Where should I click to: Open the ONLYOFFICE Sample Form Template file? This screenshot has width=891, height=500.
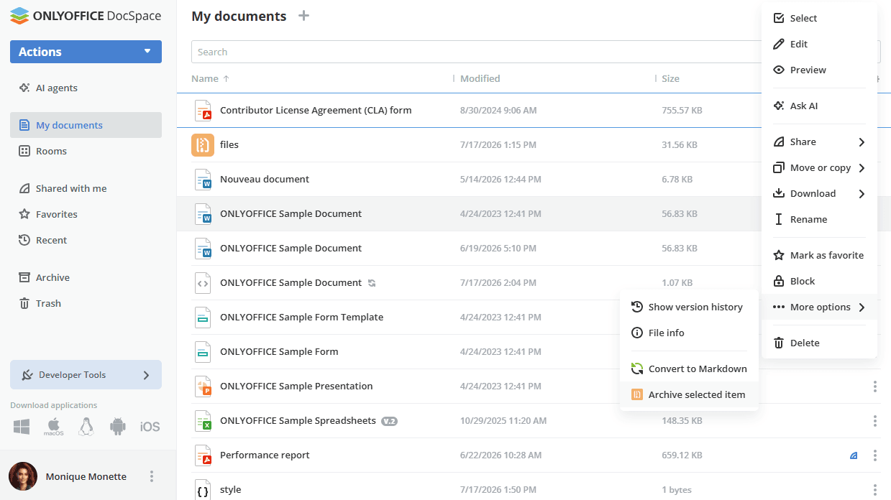point(301,318)
